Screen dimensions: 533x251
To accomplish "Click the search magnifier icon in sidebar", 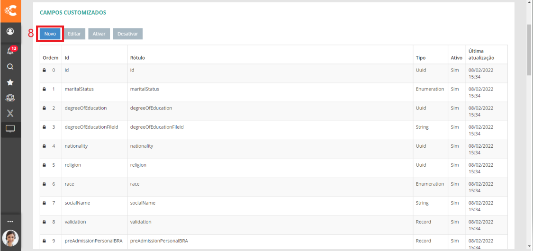I will (x=10, y=67).
